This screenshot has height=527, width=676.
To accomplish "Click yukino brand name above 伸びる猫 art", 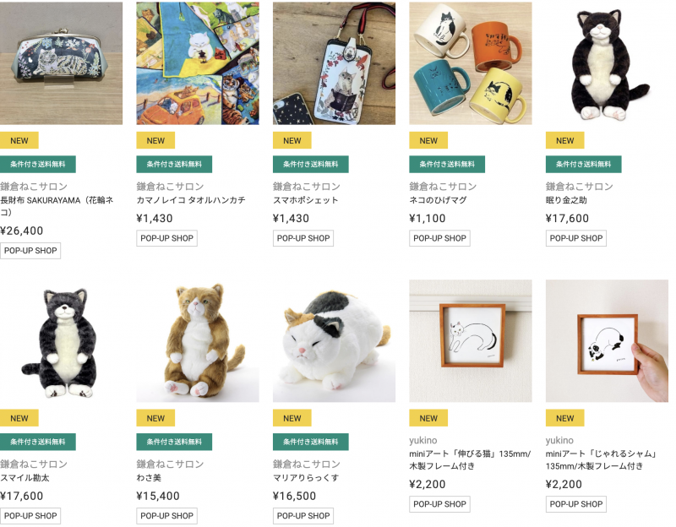I will pyautogui.click(x=423, y=440).
